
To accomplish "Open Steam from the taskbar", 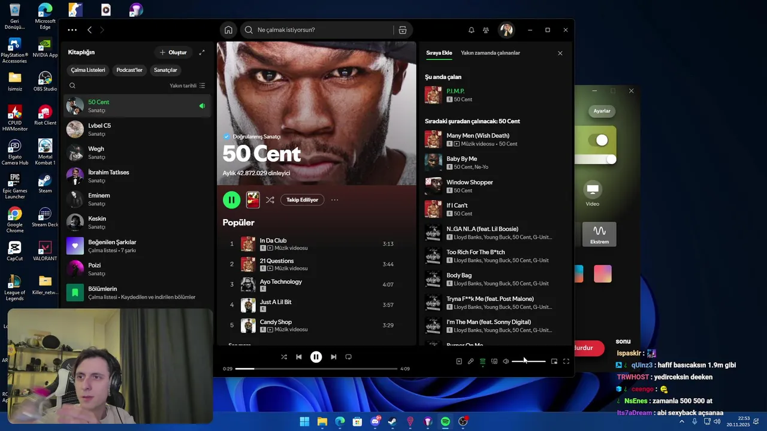I will (392, 422).
